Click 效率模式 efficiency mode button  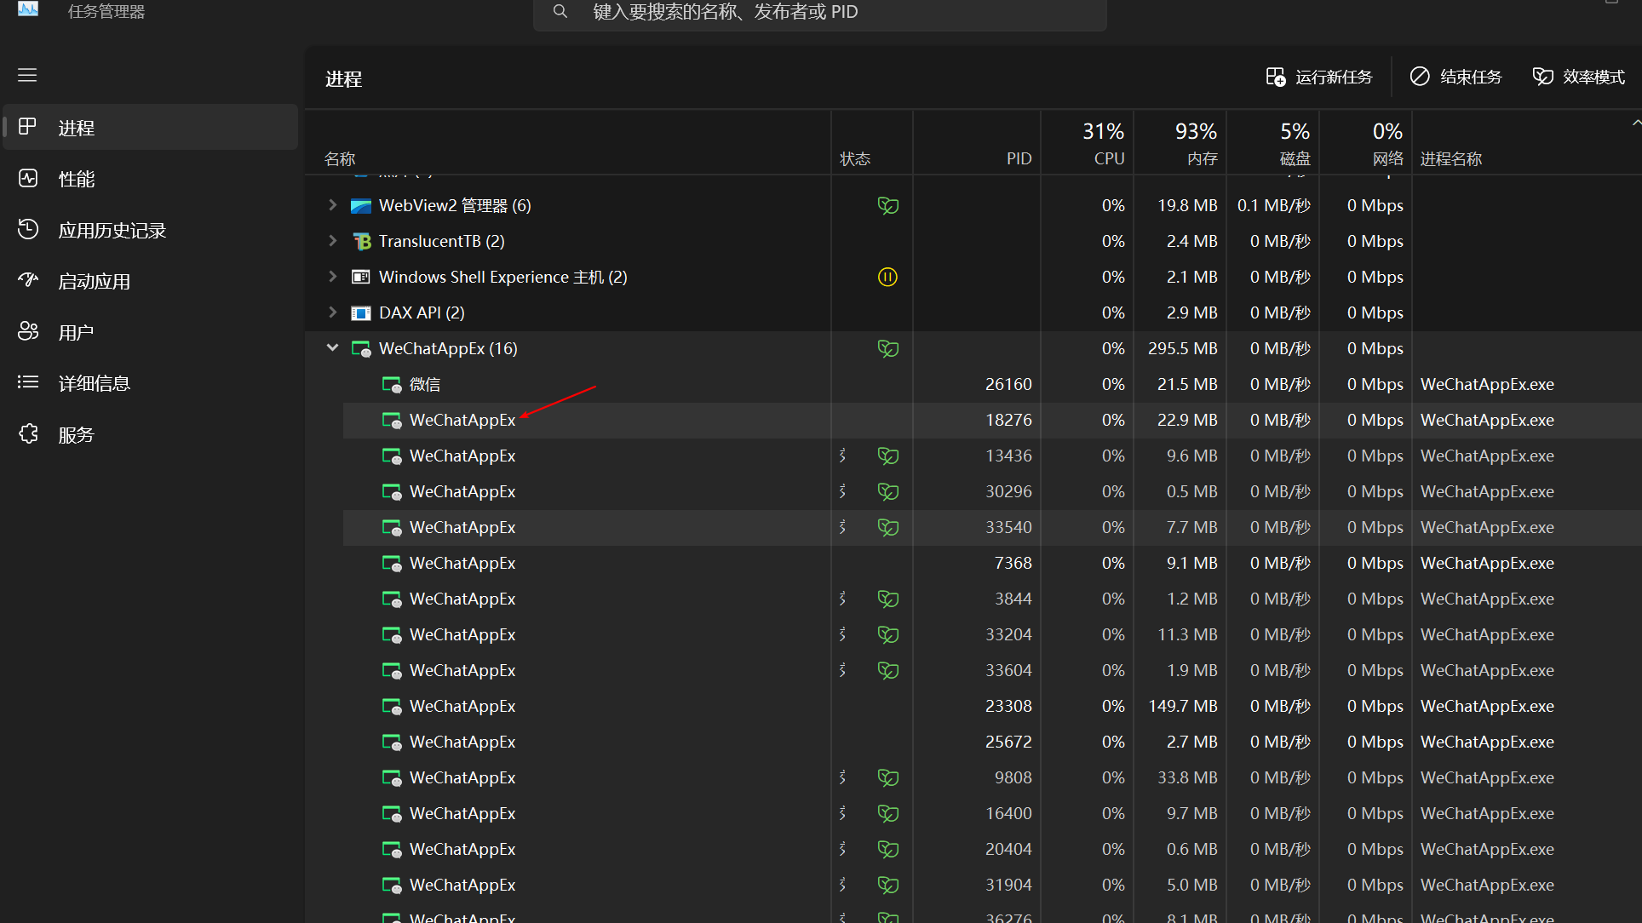pos(1579,77)
